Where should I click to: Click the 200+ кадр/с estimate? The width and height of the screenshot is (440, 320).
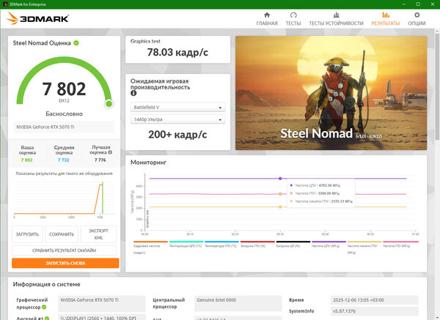tap(177, 135)
